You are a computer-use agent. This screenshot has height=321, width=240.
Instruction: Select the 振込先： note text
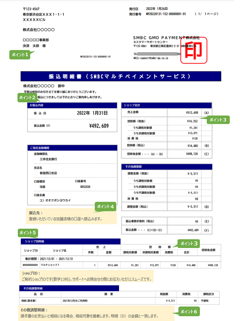[x=71, y=216]
